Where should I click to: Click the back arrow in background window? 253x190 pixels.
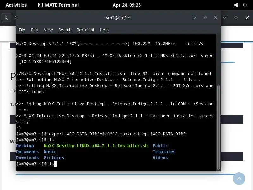pos(7,18)
